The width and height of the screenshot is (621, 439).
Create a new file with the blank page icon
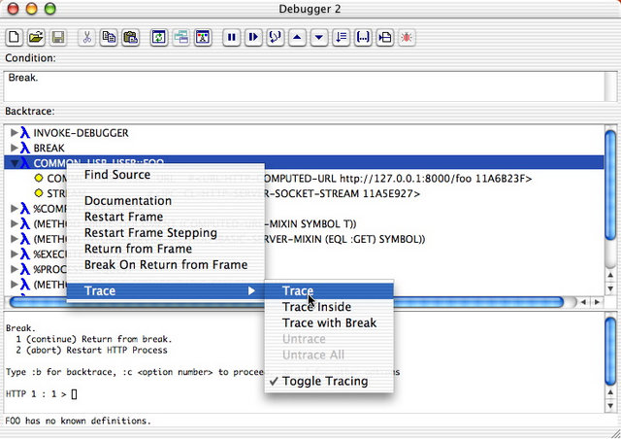coord(15,38)
